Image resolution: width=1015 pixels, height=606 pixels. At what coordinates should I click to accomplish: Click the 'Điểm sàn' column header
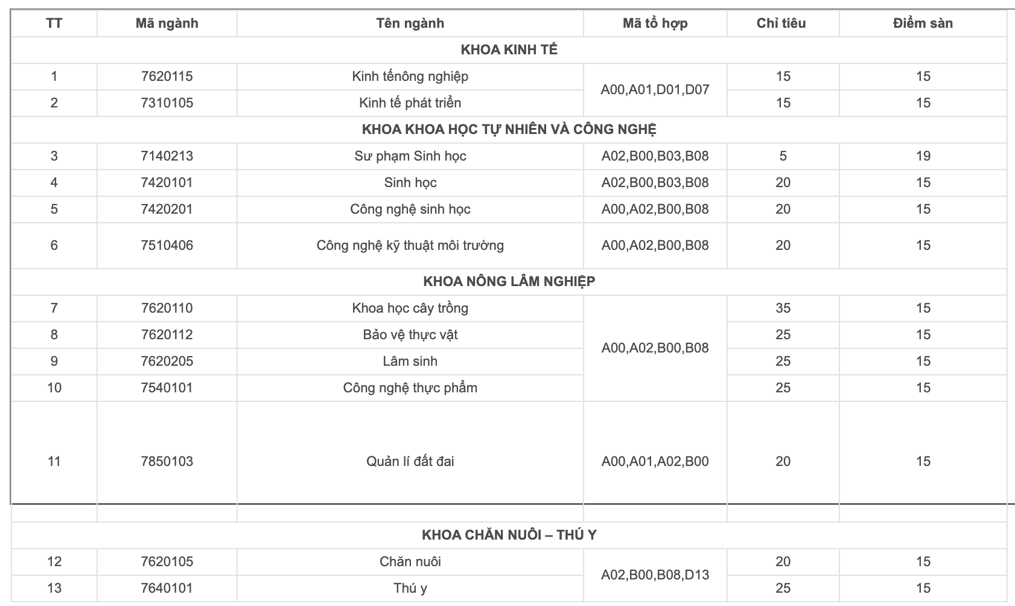tap(923, 24)
